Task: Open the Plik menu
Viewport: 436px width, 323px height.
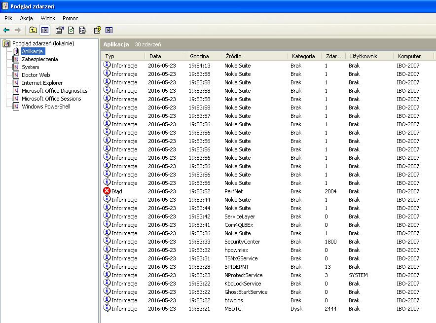Action: [8, 18]
